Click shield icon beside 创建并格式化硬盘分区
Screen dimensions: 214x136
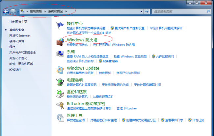click(x=124, y=120)
